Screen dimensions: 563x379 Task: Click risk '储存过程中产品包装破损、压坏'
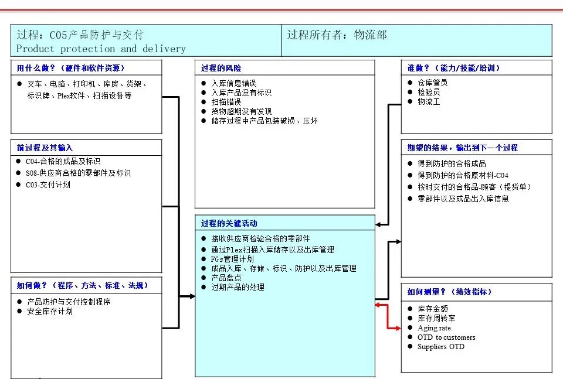(x=264, y=121)
